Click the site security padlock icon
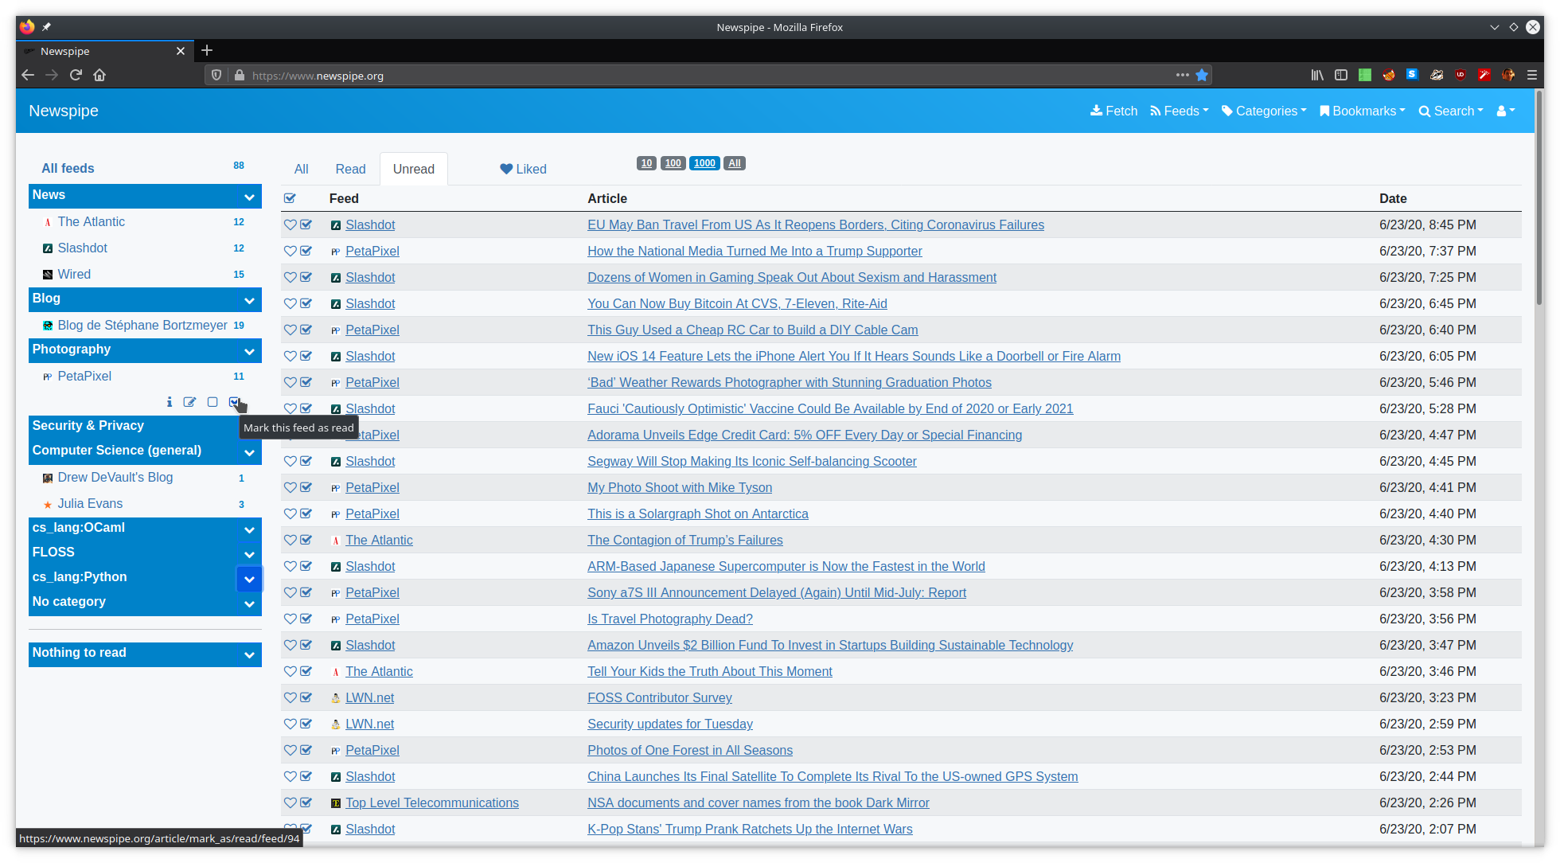 [x=239, y=76]
